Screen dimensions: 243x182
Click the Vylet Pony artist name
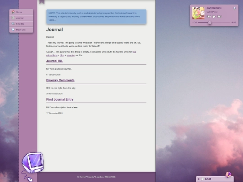pos(212,12)
